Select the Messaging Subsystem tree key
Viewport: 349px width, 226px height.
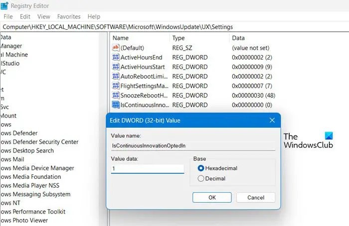[x=35, y=194]
